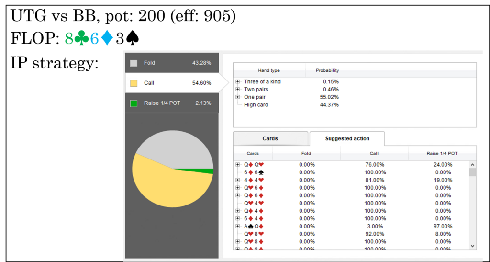The width and height of the screenshot is (490, 262).
Task: Select the Q♥6♦ hand label
Action: point(254,188)
